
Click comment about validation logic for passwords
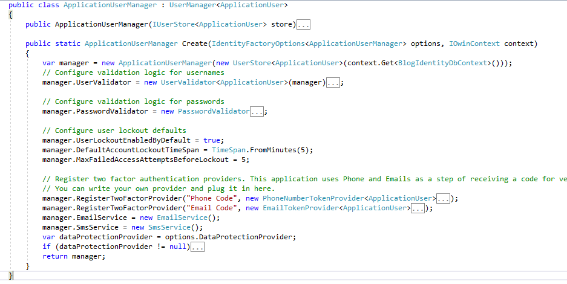(x=133, y=102)
